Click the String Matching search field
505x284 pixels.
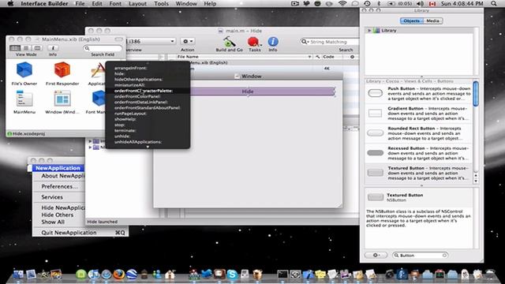click(329, 42)
